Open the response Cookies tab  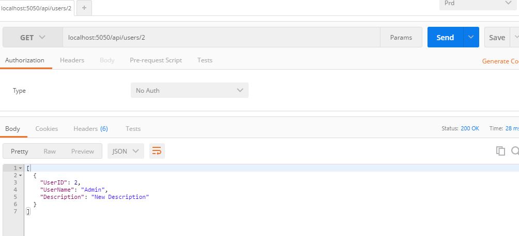click(47, 129)
